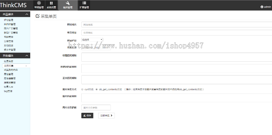Open 评论管理 in sidebar

8,20
